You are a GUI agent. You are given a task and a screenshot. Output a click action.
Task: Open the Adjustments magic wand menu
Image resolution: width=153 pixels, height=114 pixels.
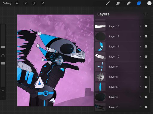click(x=25, y=3)
